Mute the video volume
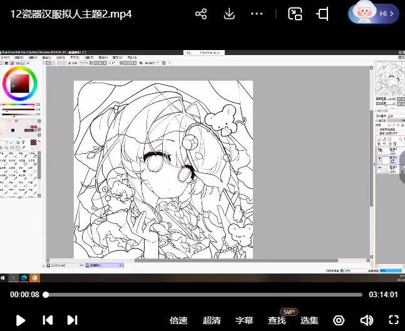Viewport: 405px width, 331px height. (366, 320)
